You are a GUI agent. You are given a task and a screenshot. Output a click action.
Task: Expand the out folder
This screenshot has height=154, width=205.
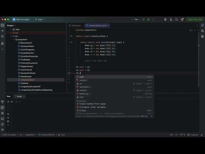11,33
